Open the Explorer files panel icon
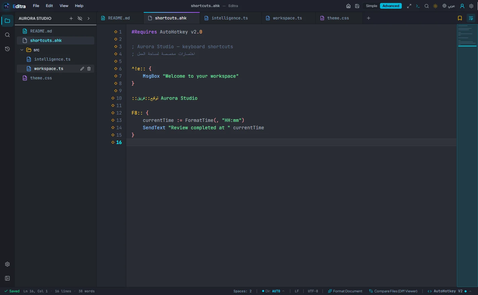The width and height of the screenshot is (478, 295). [x=7, y=21]
